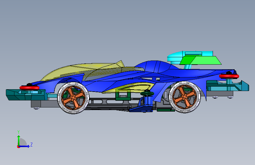Viewport: 255px width, 165px height.
Task: Click the blue Z axis arrow of the triad
Action: tap(24, 146)
